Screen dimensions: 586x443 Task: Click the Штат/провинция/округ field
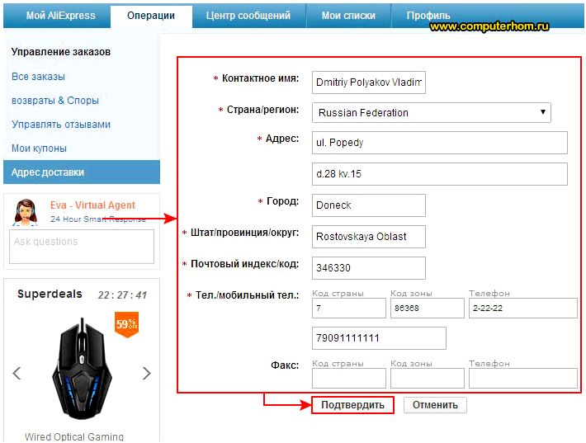369,237
